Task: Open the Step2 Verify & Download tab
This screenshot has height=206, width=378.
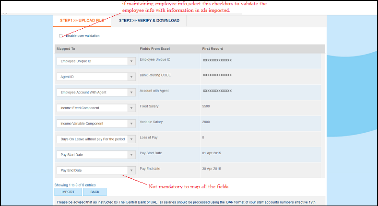Action: tap(149, 21)
